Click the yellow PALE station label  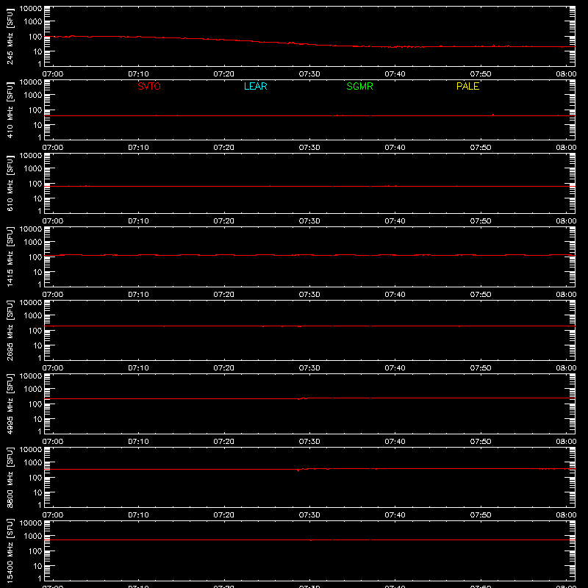pyautogui.click(x=467, y=86)
